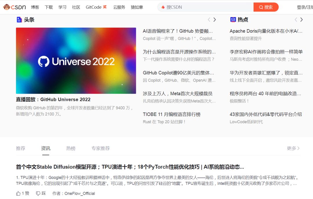Open the GitCode menu item

(x=94, y=7)
